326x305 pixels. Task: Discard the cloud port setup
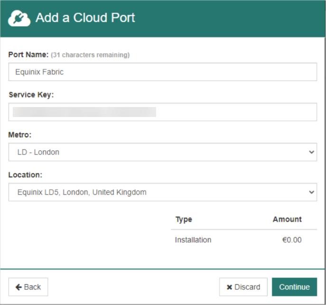point(243,287)
